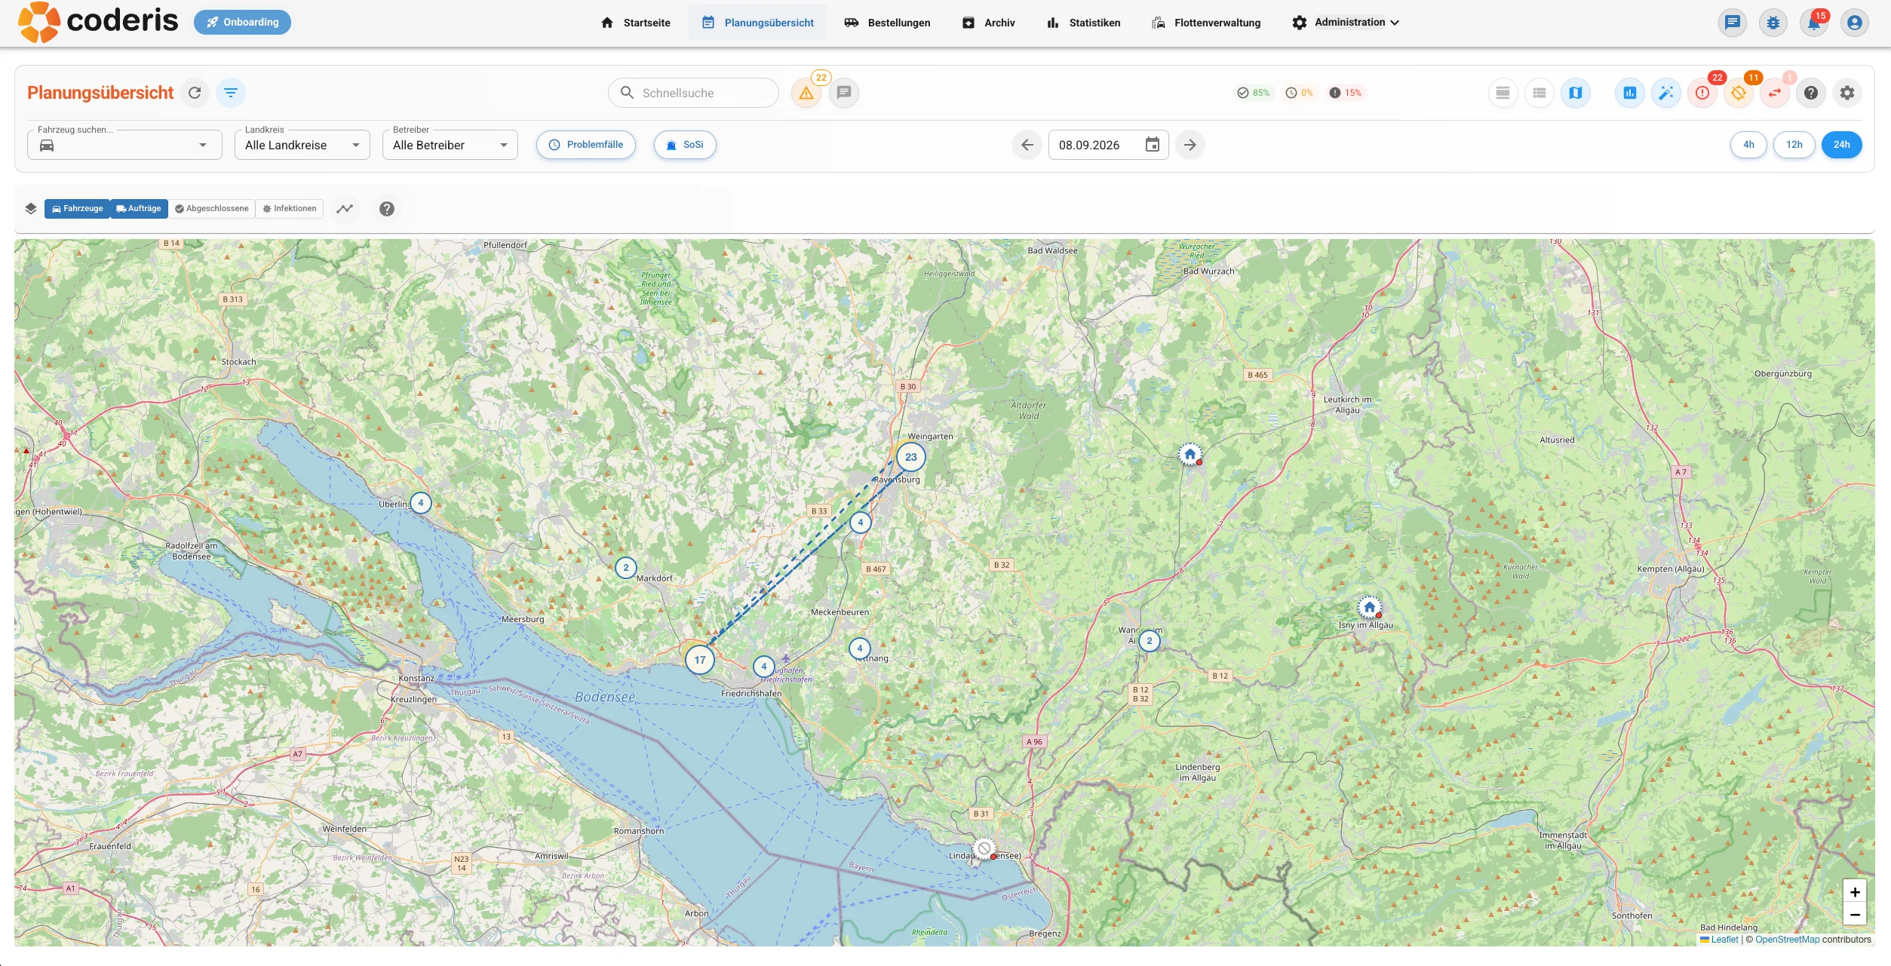Viewport: 1891px width, 966px height.
Task: Open the user account avatar
Action: 1855,23
